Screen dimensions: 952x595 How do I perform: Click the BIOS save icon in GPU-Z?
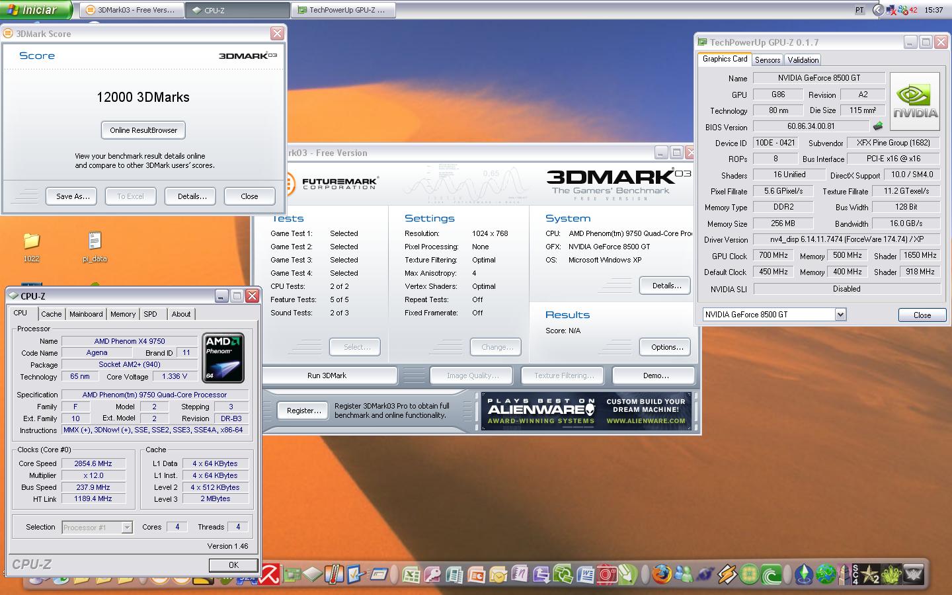click(878, 126)
